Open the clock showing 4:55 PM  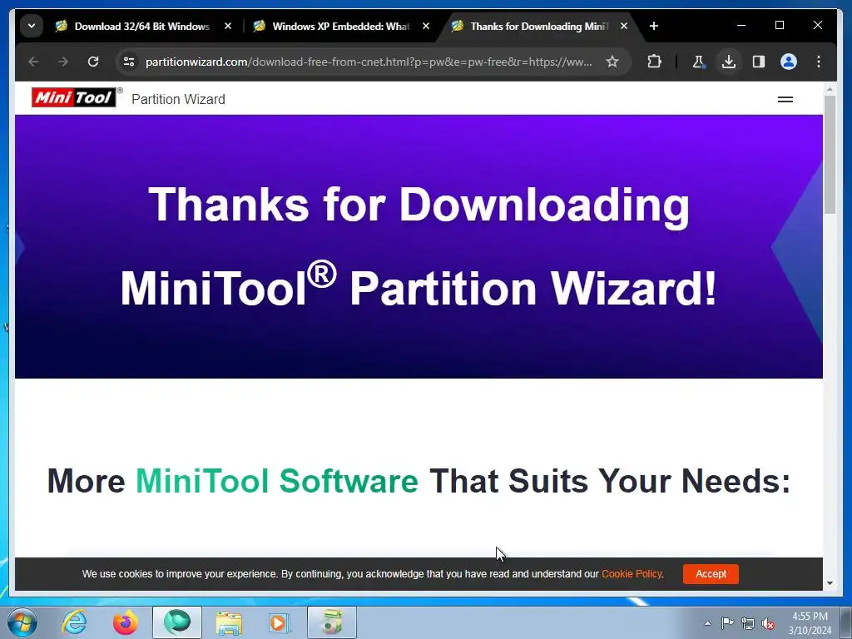(x=810, y=623)
